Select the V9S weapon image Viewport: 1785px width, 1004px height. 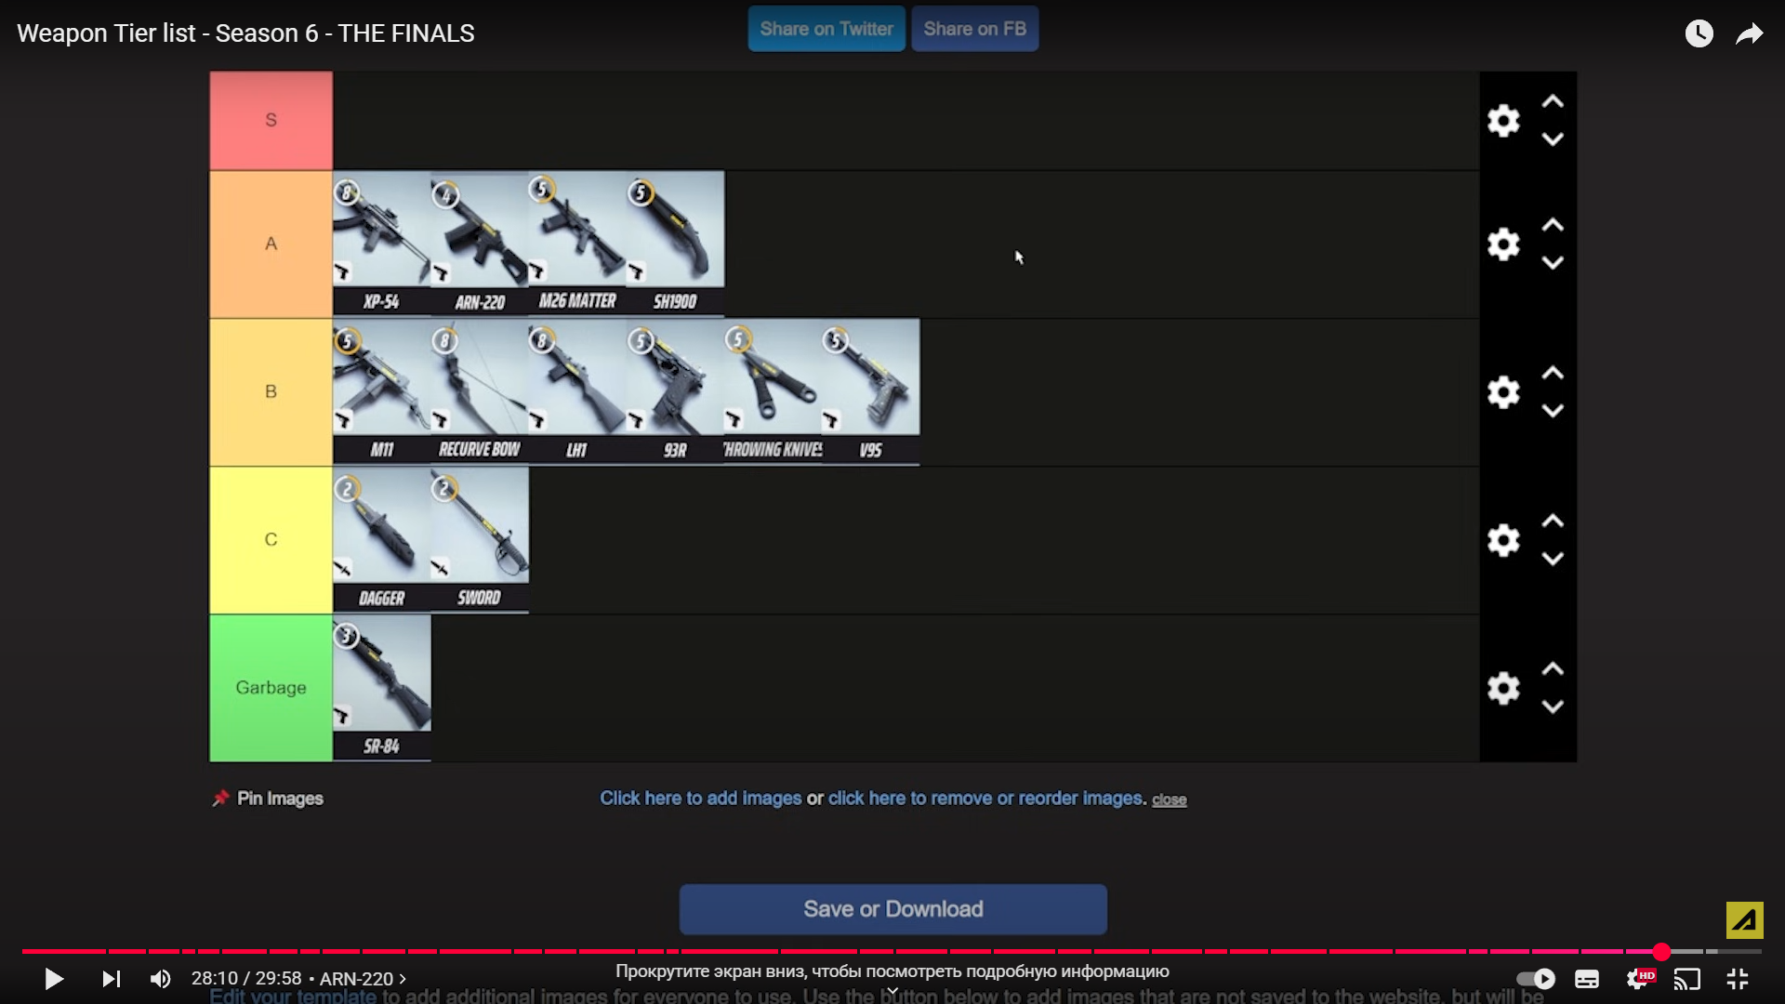(x=871, y=391)
